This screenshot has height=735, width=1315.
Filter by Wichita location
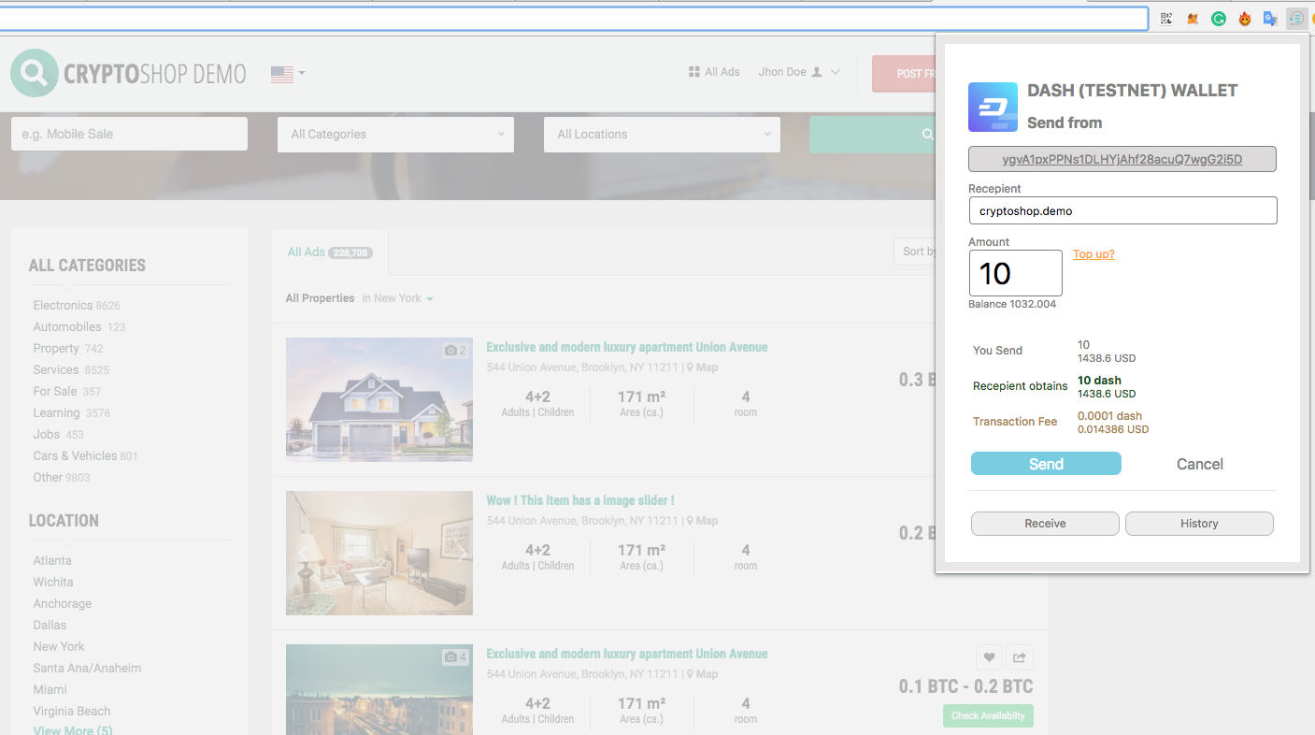tap(53, 582)
